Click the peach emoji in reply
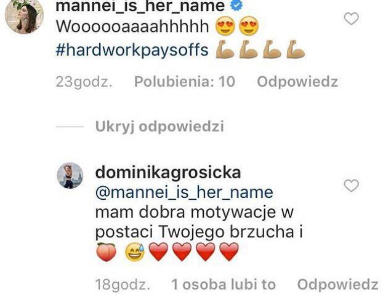 pos(107,251)
